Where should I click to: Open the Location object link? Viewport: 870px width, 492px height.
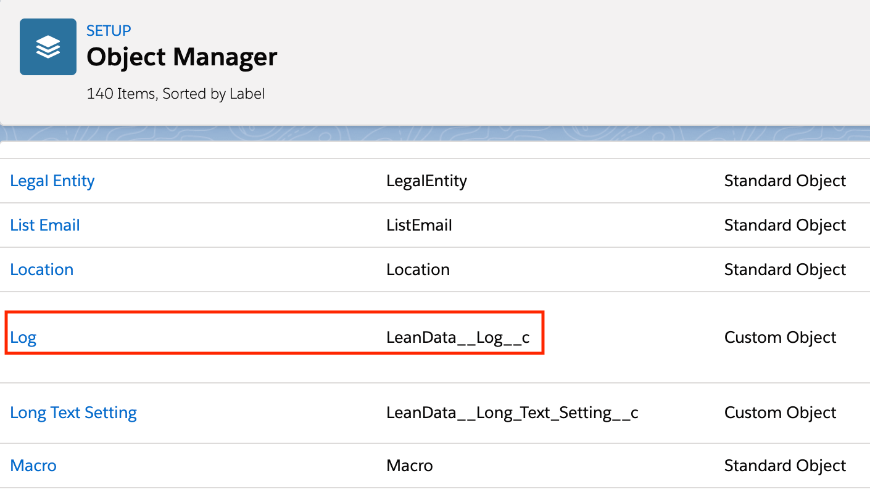(42, 269)
